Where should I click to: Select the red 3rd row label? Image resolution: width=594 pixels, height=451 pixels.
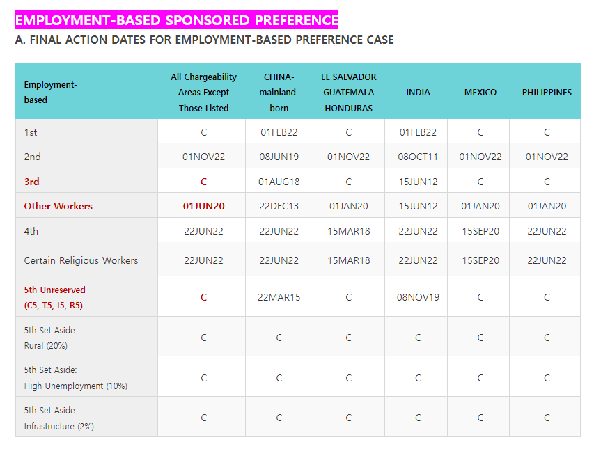click(31, 182)
